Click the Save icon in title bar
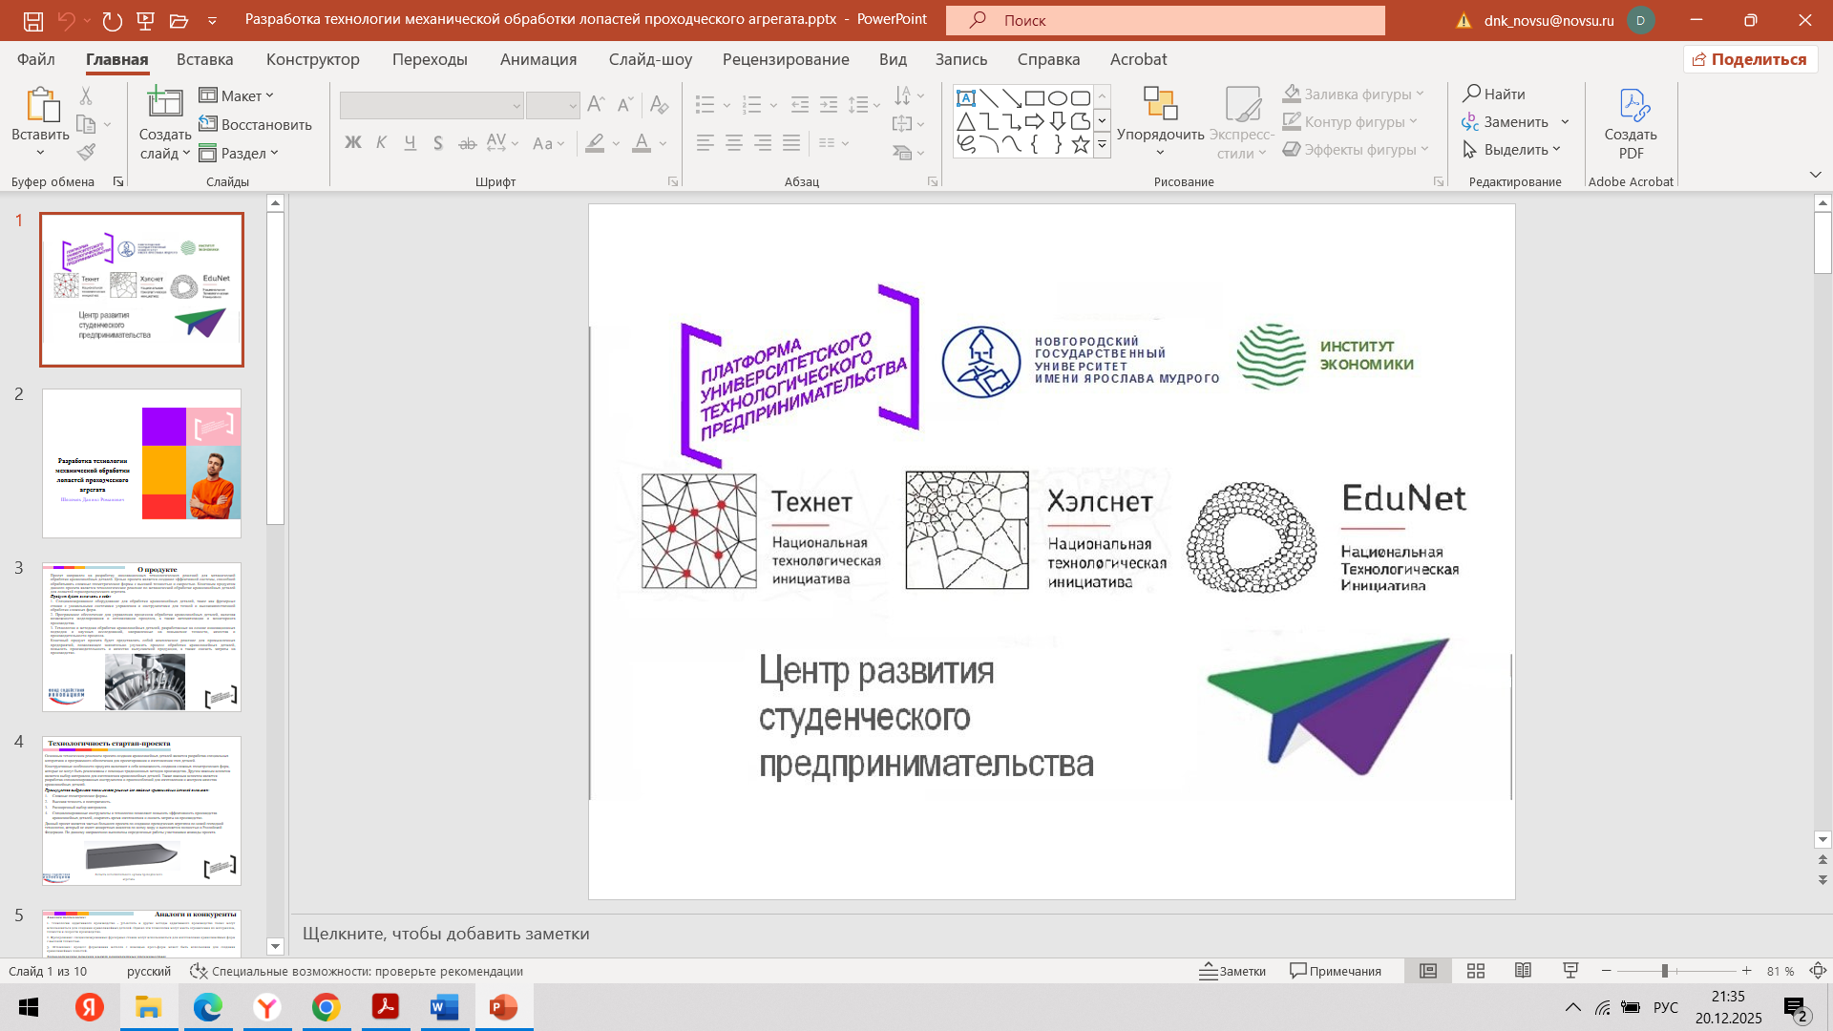The width and height of the screenshot is (1833, 1031). pyautogui.click(x=33, y=20)
